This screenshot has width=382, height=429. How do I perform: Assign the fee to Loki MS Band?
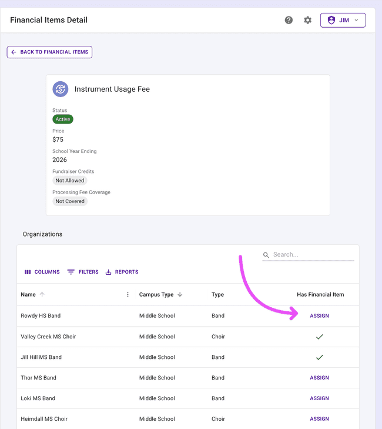tap(319, 398)
